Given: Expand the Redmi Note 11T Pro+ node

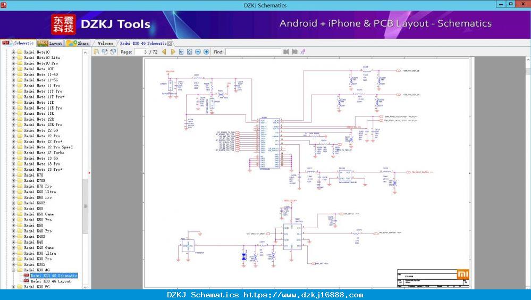Looking at the screenshot, I should tap(13, 97).
